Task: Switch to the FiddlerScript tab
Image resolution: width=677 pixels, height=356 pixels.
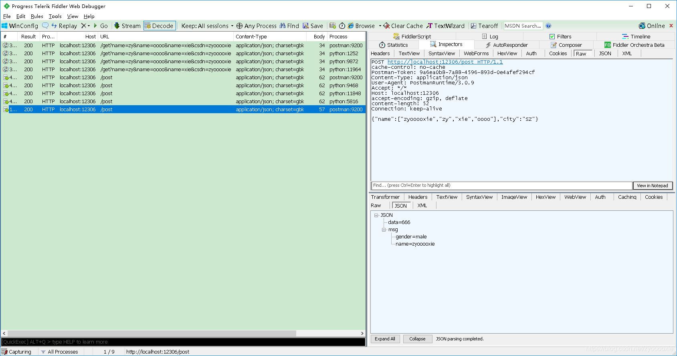Action: click(412, 36)
